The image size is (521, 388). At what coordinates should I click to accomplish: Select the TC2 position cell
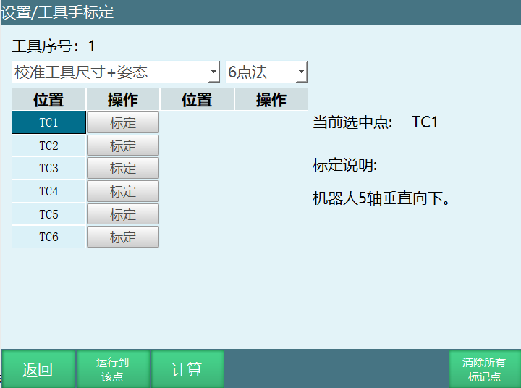click(48, 145)
